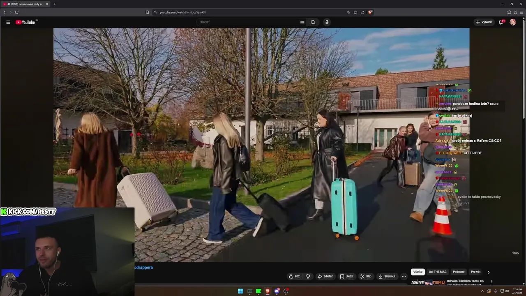Open a new browser tab

54,4
